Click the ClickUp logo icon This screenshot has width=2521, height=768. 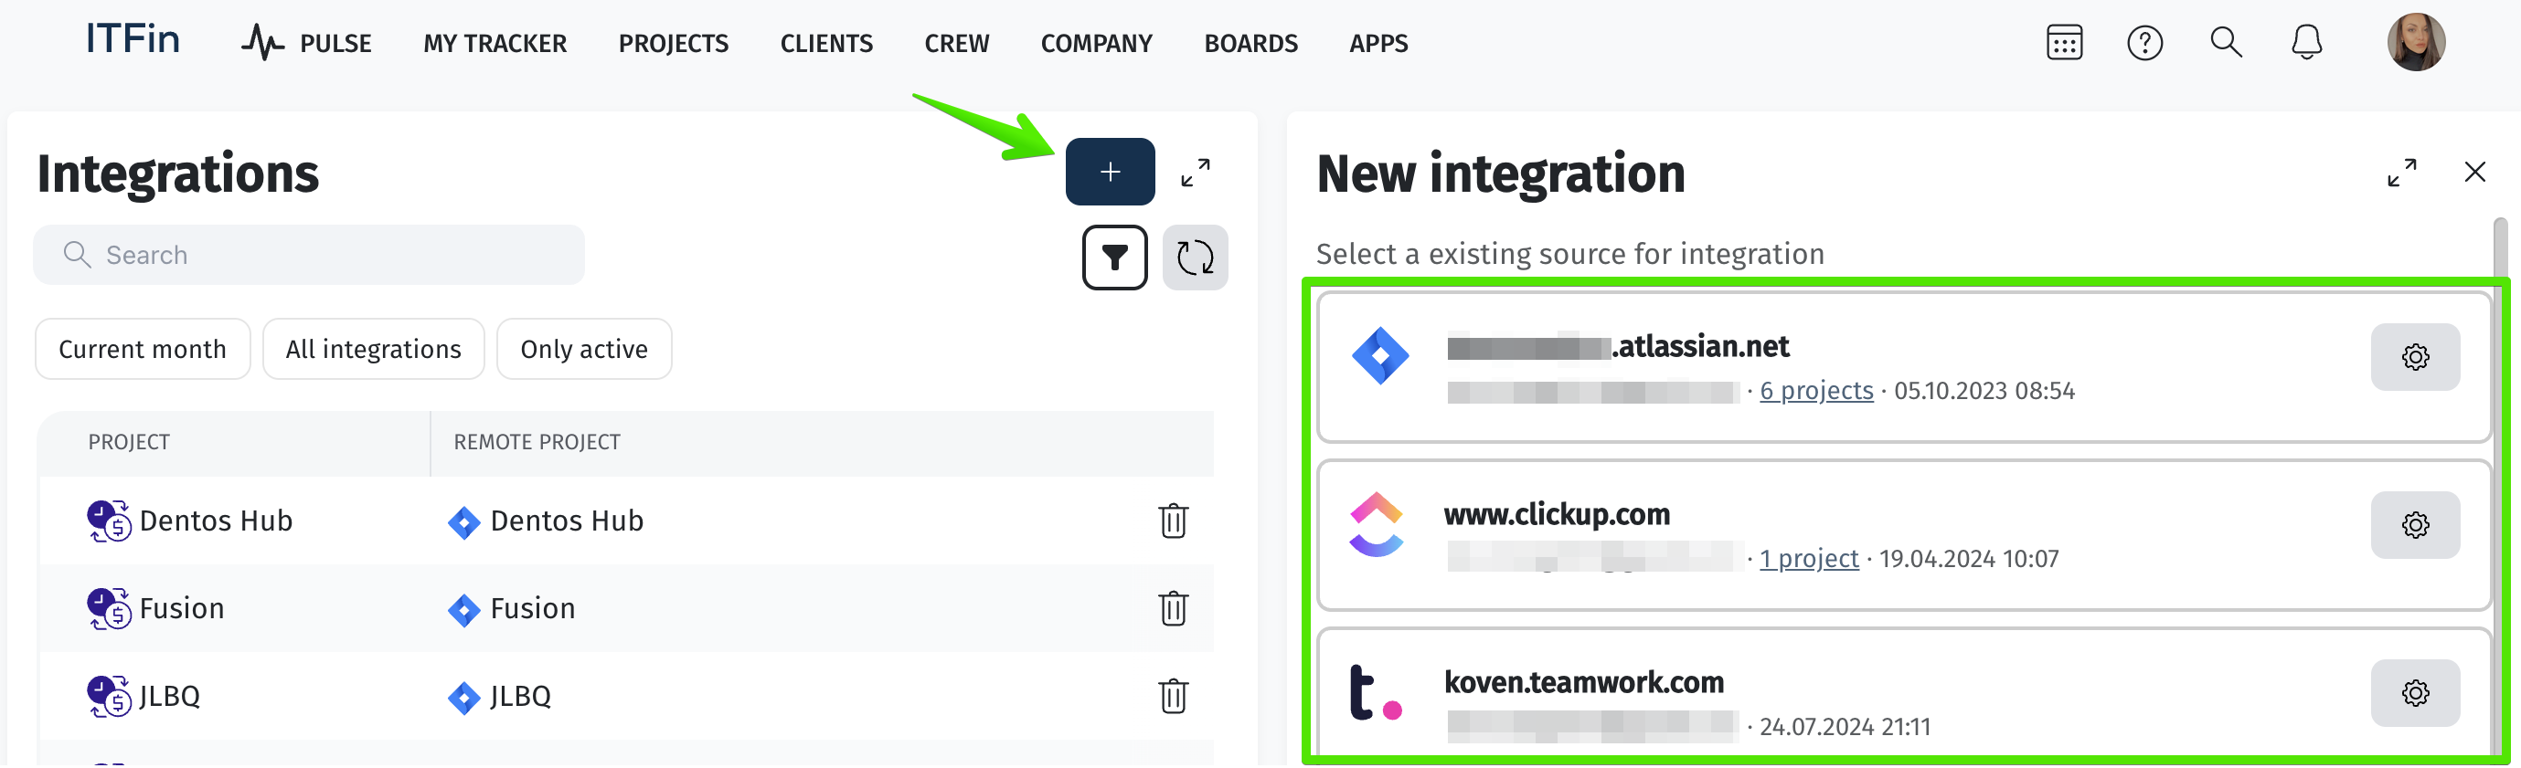1376,525
